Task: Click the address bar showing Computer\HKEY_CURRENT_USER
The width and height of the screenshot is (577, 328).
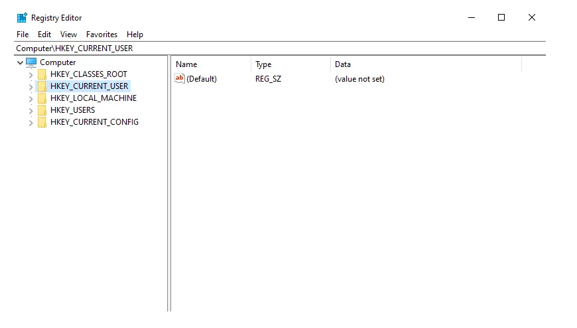Action: pyautogui.click(x=280, y=48)
